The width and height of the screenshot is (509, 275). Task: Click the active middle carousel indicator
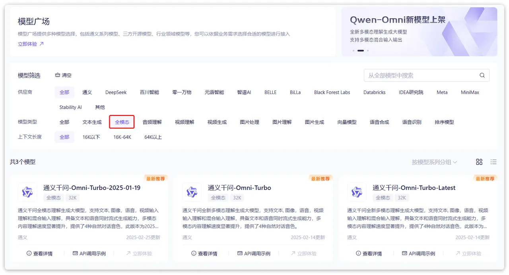pos(361,50)
